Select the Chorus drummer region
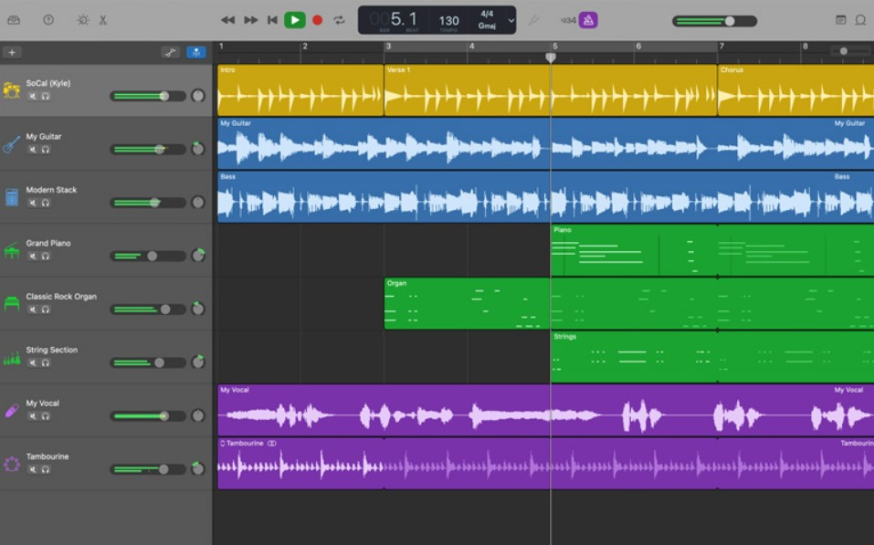The height and width of the screenshot is (545, 874). coord(796,90)
